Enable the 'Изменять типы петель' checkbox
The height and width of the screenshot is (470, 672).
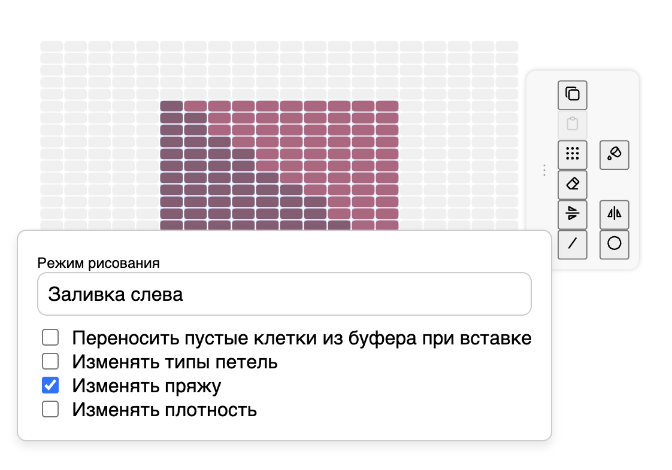pos(50,361)
